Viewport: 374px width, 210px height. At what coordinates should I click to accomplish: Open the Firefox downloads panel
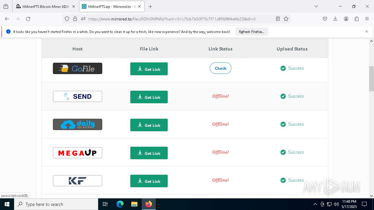coord(335,19)
